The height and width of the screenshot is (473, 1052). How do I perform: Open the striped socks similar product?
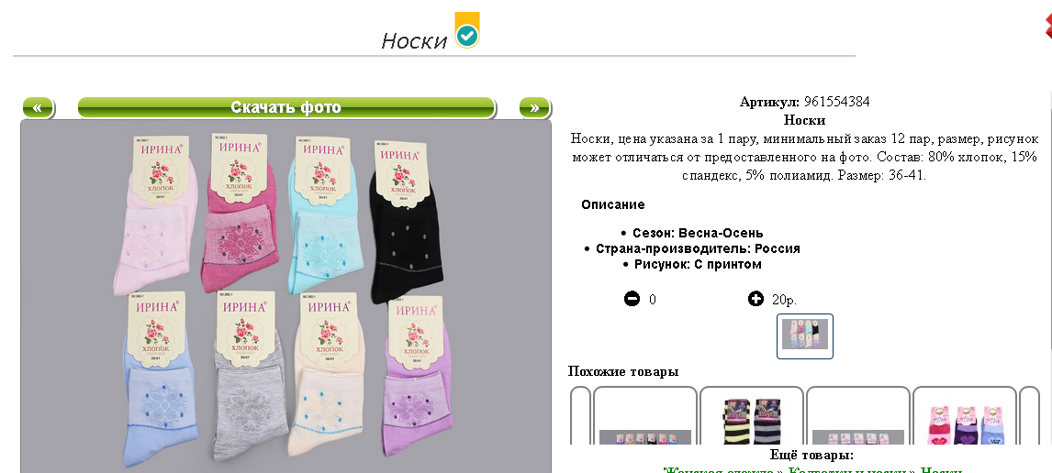pyautogui.click(x=752, y=415)
